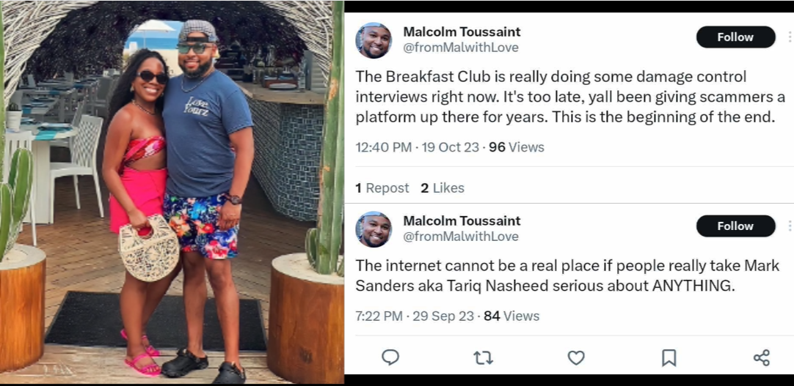Open the share icon below the tweet
This screenshot has width=794, height=386.
tap(761, 357)
